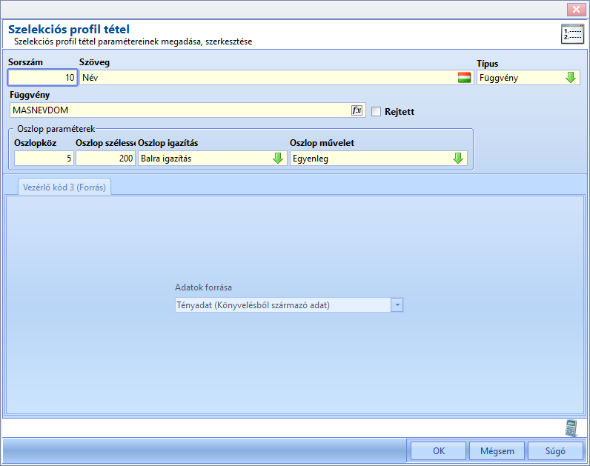Select the Vezérlő kód 3 (Forrás) tab
Viewport: 590px width, 466px height.
(x=64, y=187)
